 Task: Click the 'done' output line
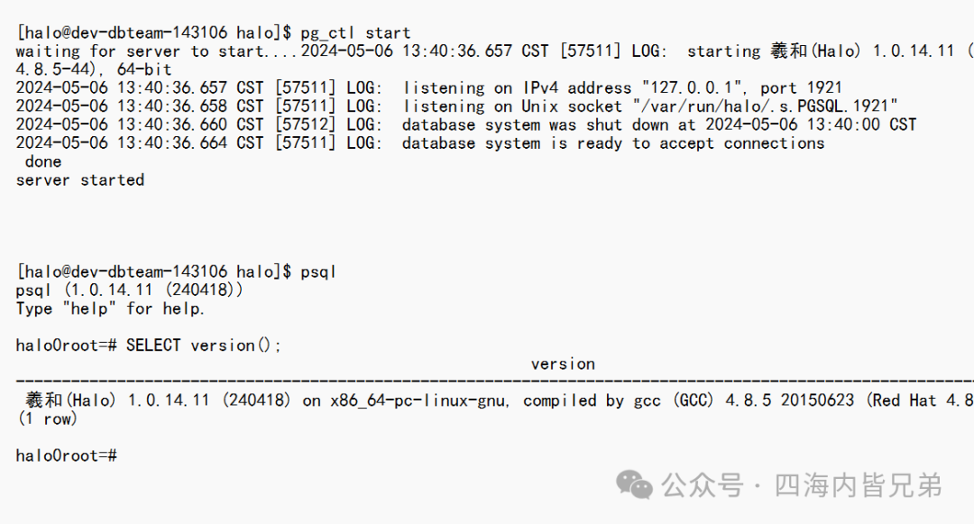pyautogui.click(x=43, y=162)
